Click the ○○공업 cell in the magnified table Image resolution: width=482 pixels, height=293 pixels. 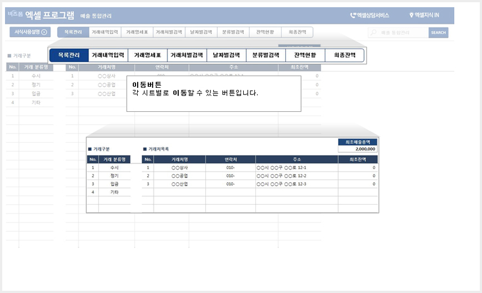(179, 176)
